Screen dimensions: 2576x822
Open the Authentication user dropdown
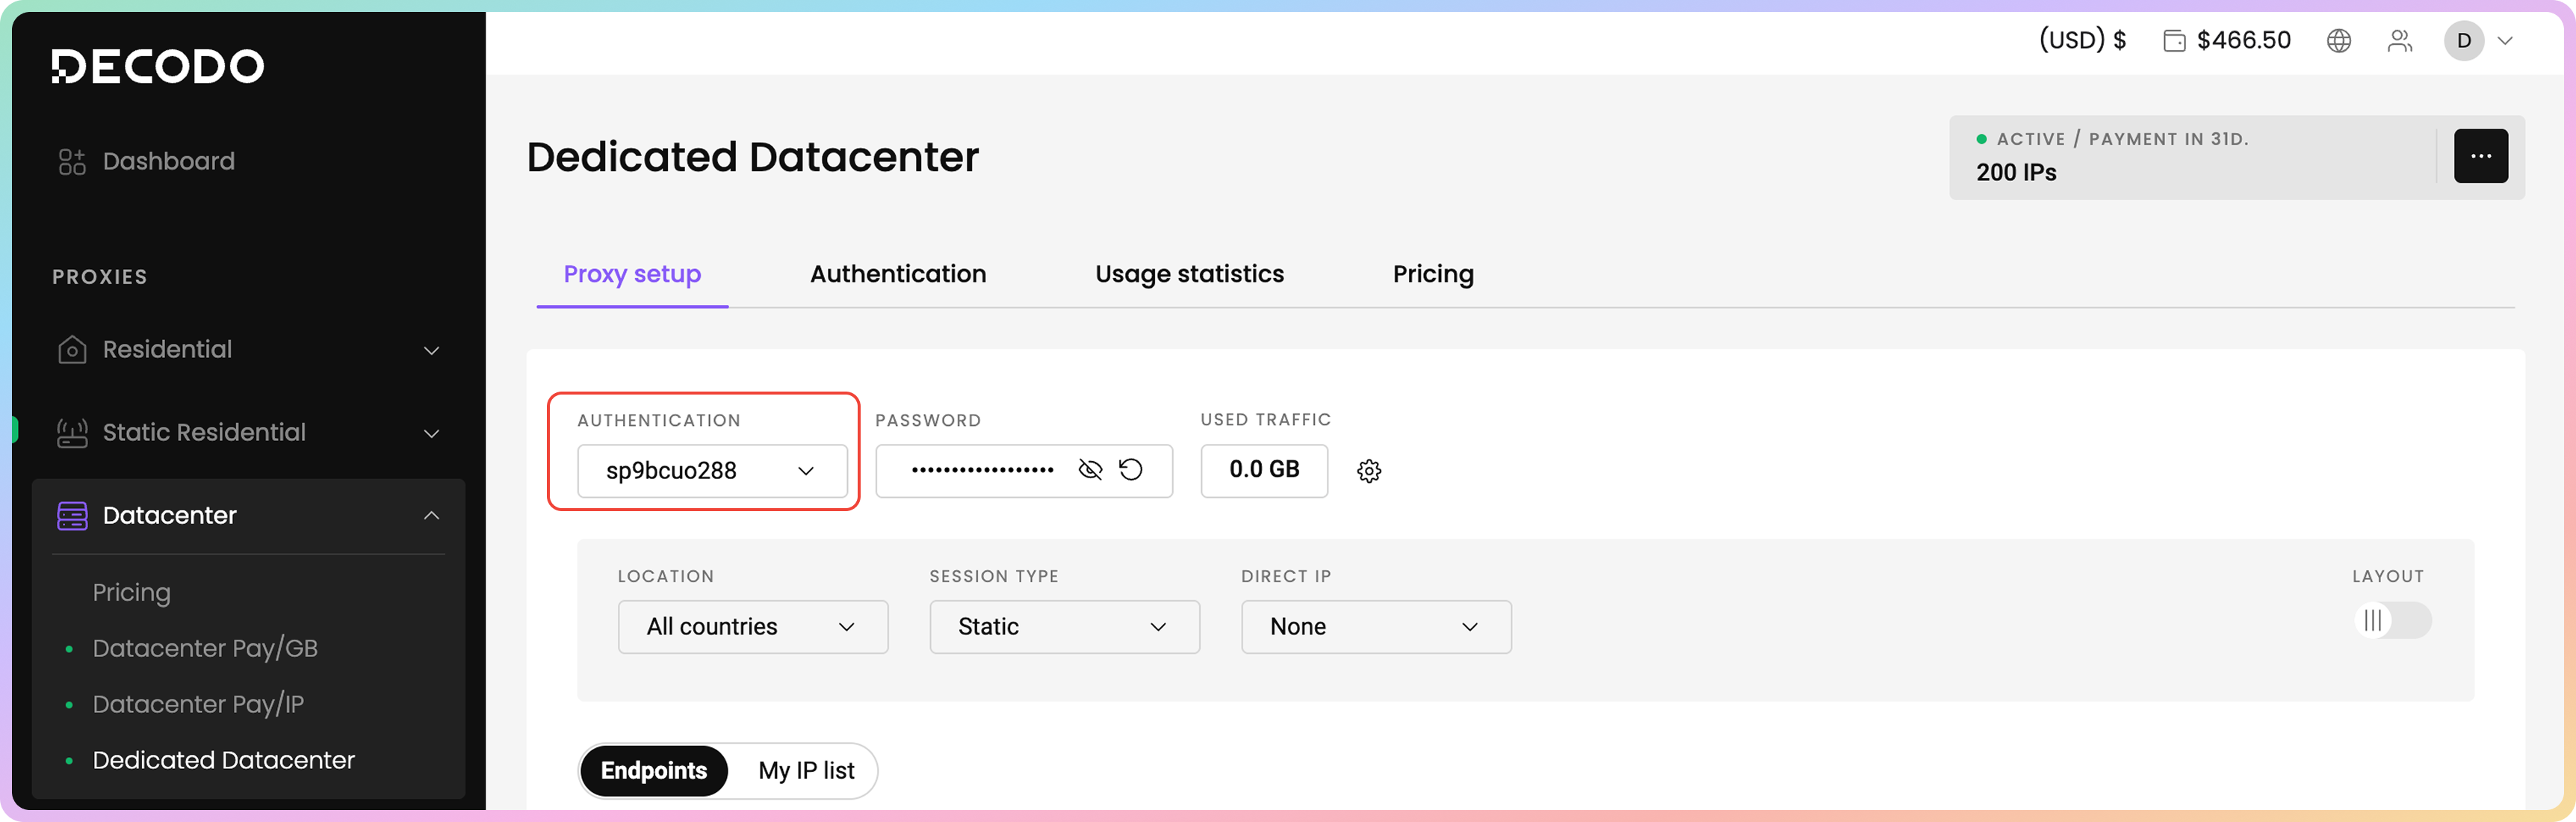[712, 471]
